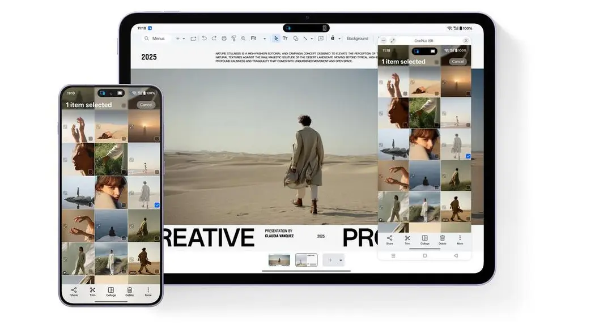
Task: Open the add-slide dropdown arrow in filmstrip
Action: coord(341,260)
